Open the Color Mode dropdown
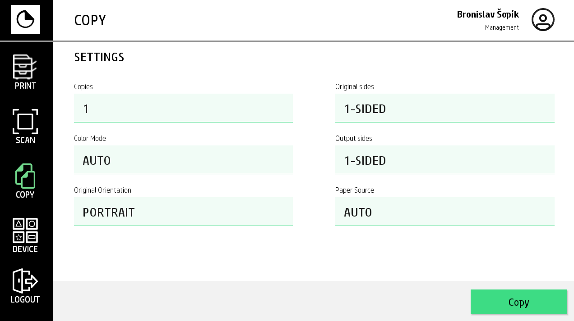The width and height of the screenshot is (574, 321). 183,160
